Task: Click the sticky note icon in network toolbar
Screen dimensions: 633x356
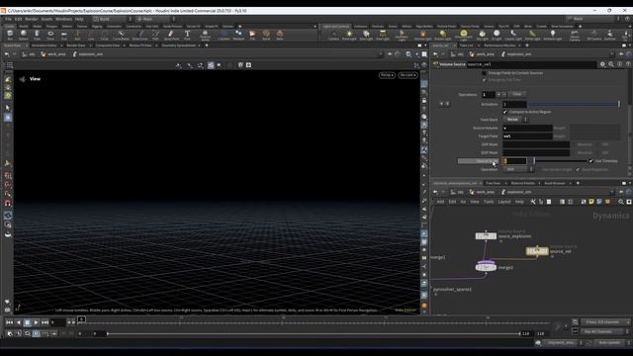Action: tap(591, 202)
